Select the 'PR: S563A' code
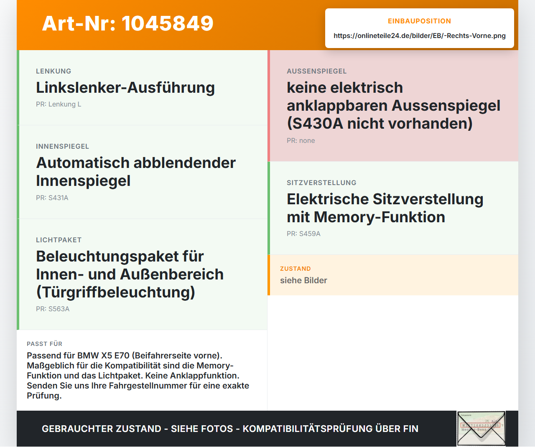The height and width of the screenshot is (447, 535). click(x=53, y=309)
